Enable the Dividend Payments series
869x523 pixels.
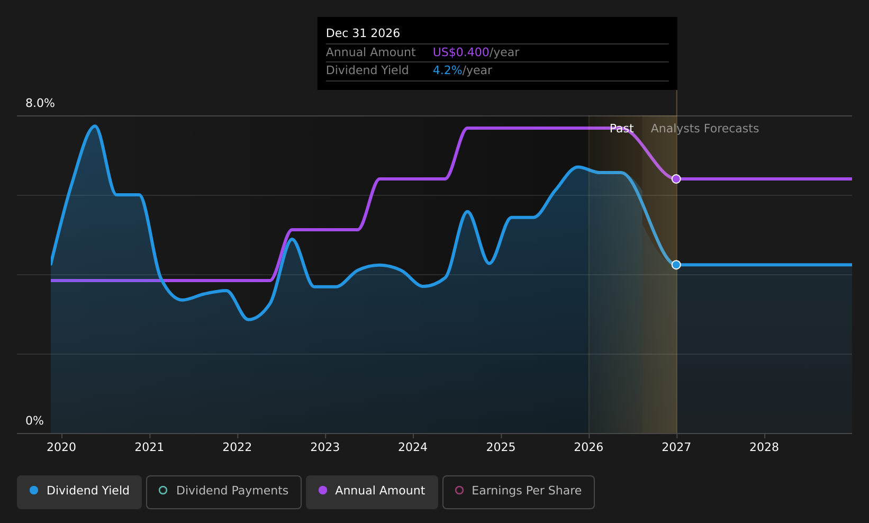(223, 492)
